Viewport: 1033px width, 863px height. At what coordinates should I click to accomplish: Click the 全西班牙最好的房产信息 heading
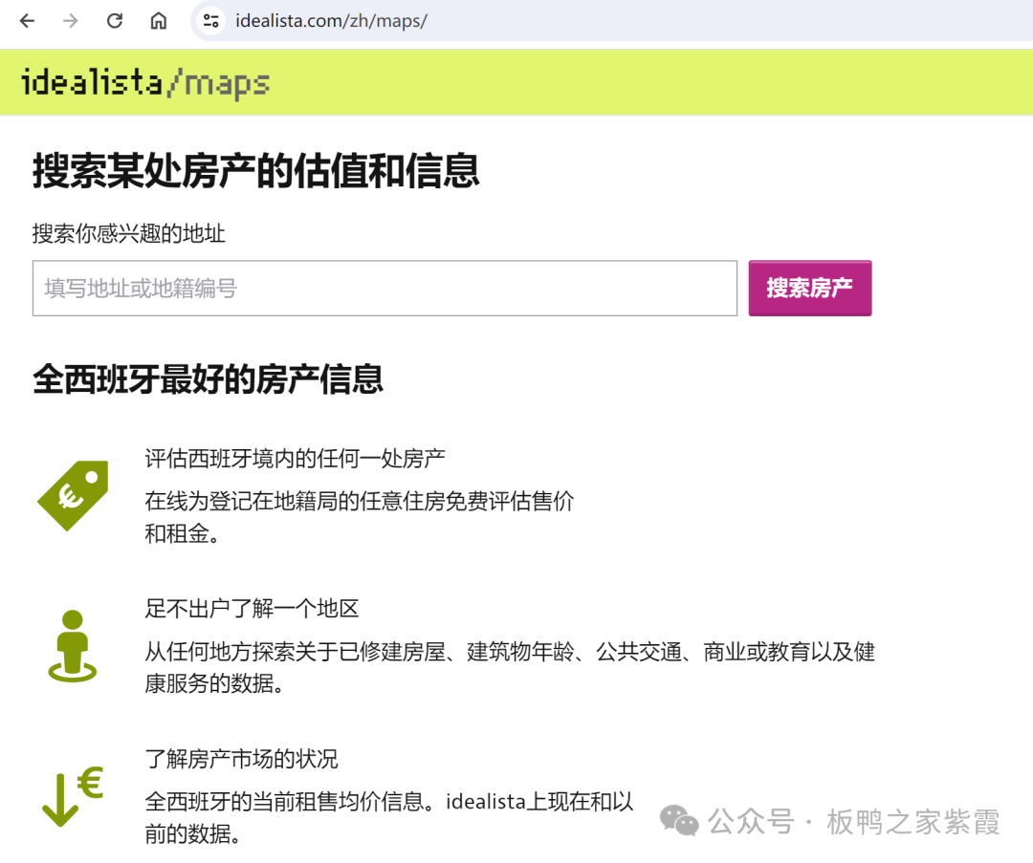pyautogui.click(x=208, y=379)
